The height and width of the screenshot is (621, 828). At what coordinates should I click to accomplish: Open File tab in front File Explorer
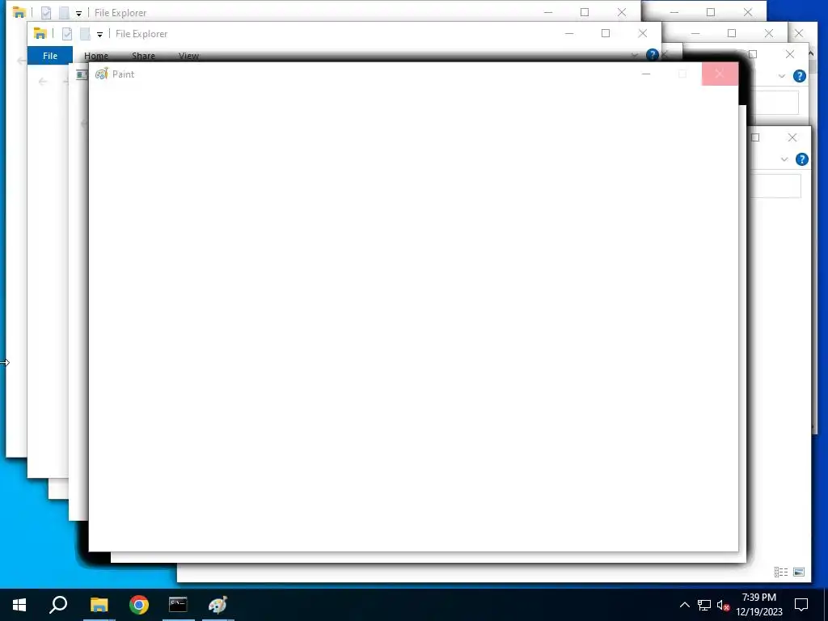pos(50,56)
